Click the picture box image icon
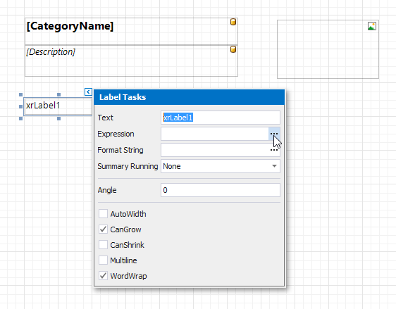The width and height of the screenshot is (396, 309). (x=372, y=26)
